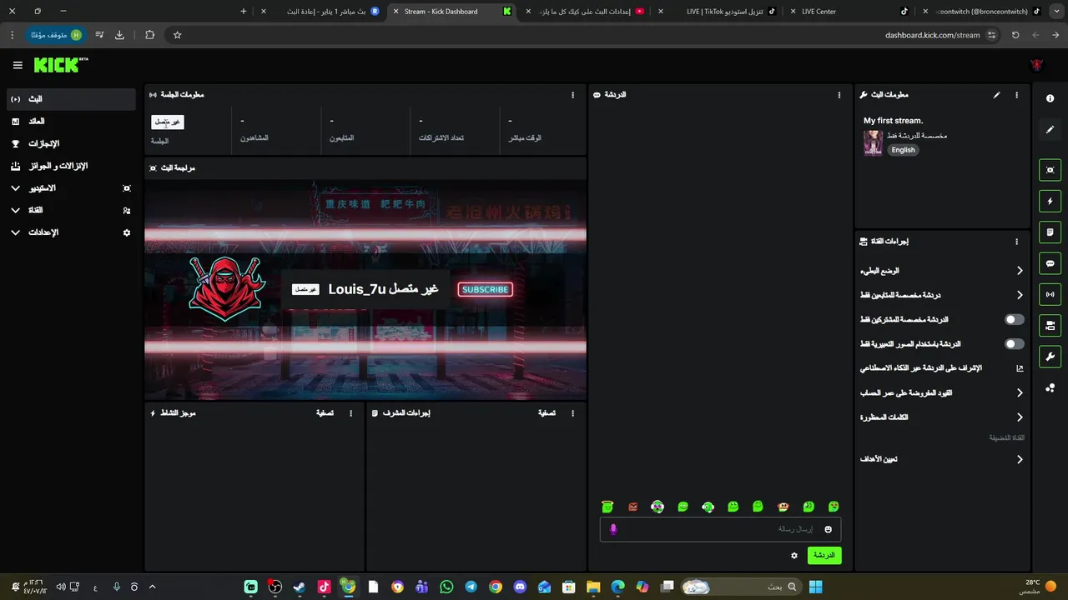Select البث item in sidebar
Image resolution: width=1068 pixels, height=600 pixels.
point(70,99)
